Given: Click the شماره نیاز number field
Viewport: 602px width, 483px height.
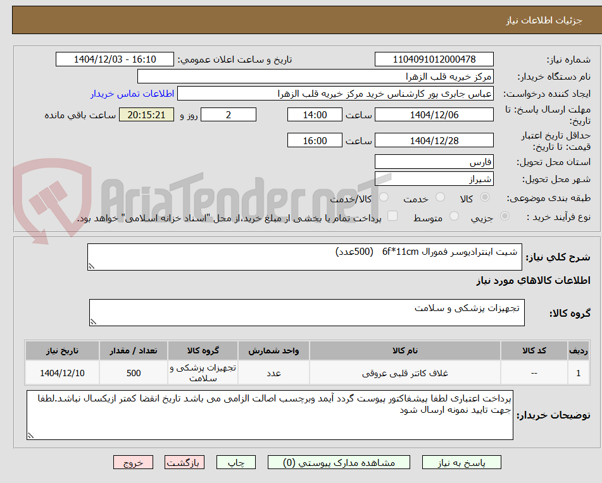Looking at the screenshot, I should tap(434, 59).
